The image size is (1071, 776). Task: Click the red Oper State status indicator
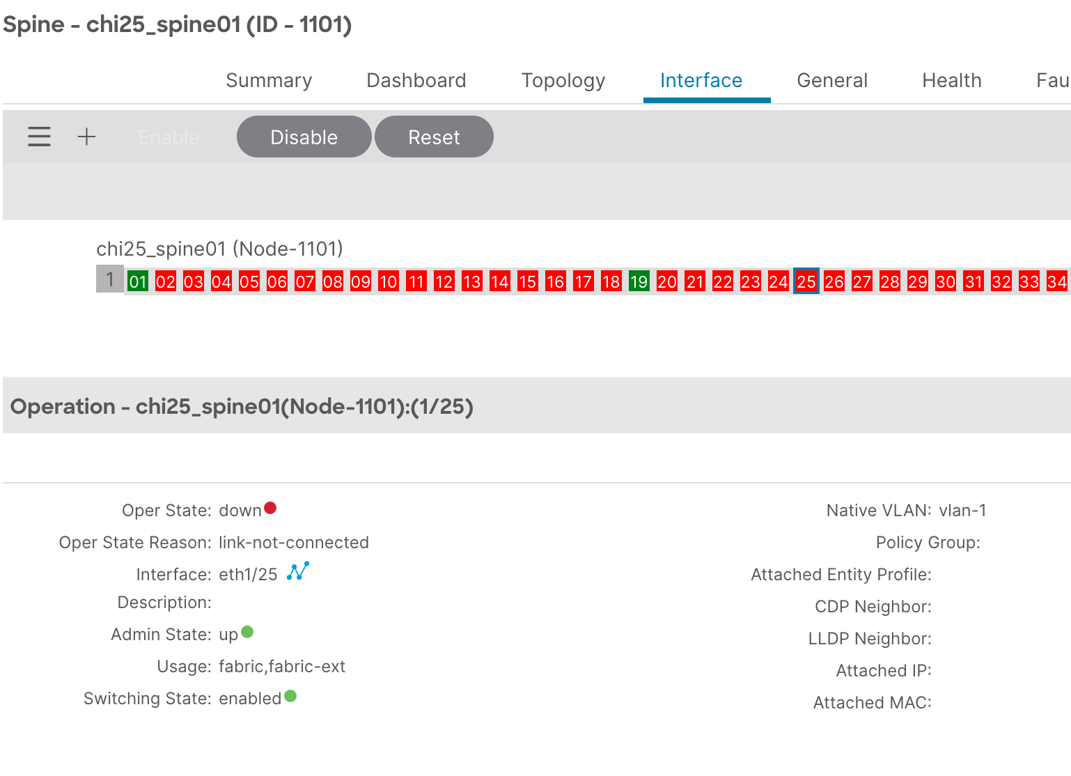coord(270,509)
